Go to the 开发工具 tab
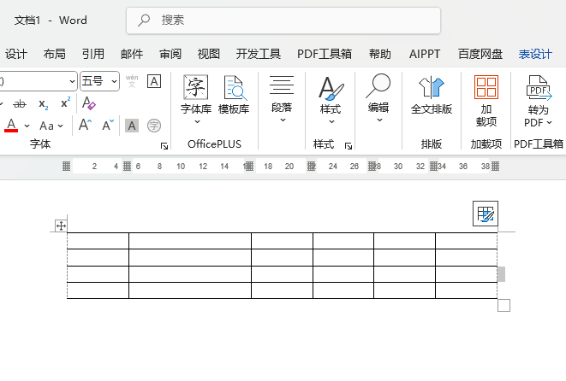566x381 pixels. click(x=259, y=54)
